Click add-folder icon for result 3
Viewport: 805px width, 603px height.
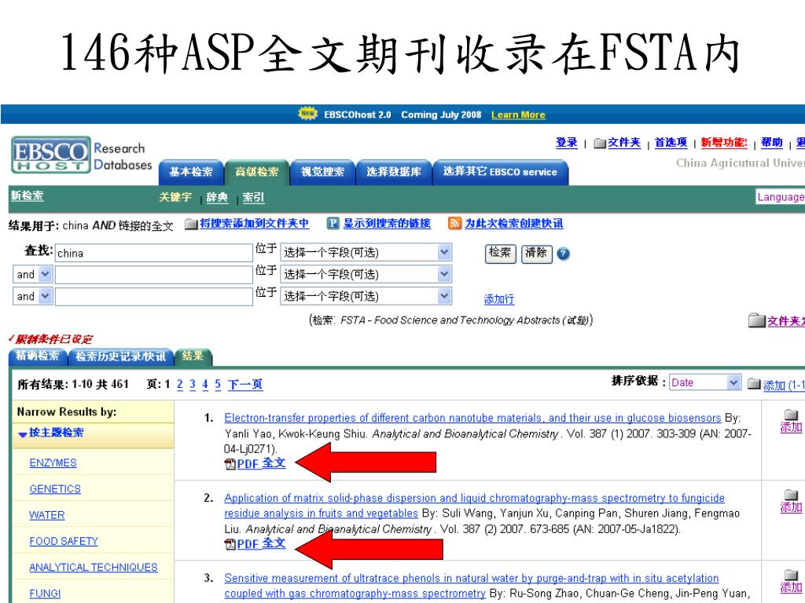[791, 575]
